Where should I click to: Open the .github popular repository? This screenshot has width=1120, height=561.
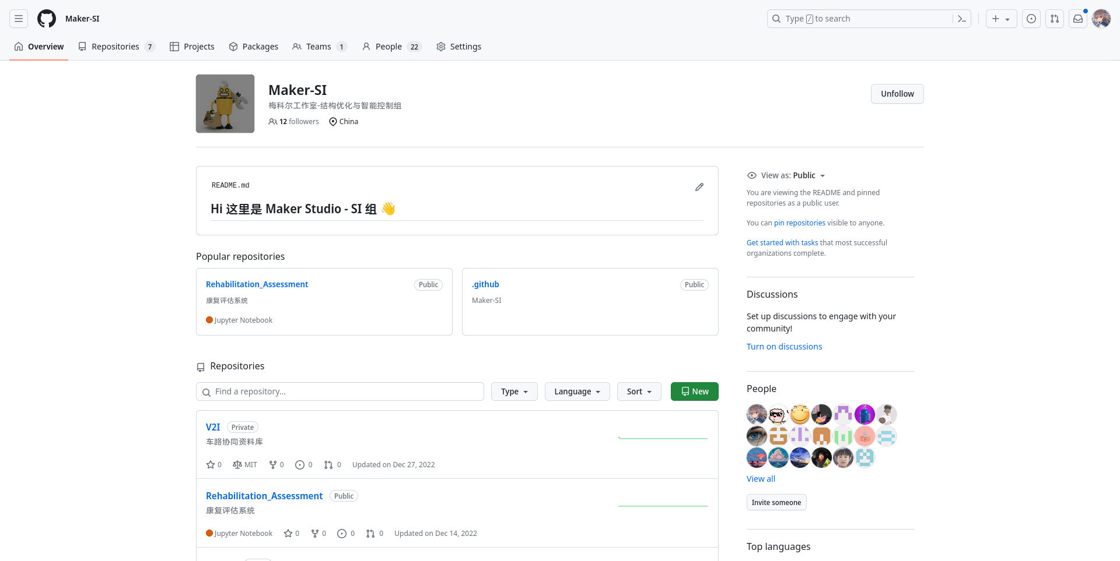tap(485, 284)
